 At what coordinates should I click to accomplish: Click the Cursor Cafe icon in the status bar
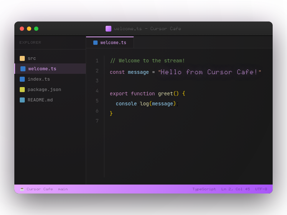22,189
